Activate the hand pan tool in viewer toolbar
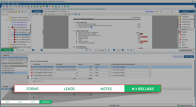This screenshot has width=196, height=107. coord(66,14)
